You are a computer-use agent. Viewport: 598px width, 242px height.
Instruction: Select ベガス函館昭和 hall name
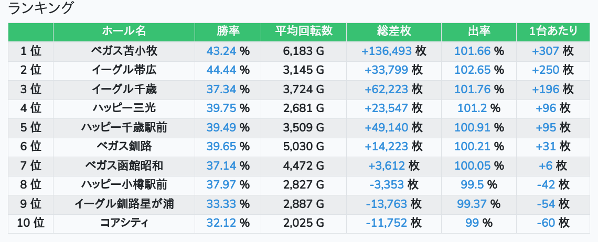coord(124,166)
